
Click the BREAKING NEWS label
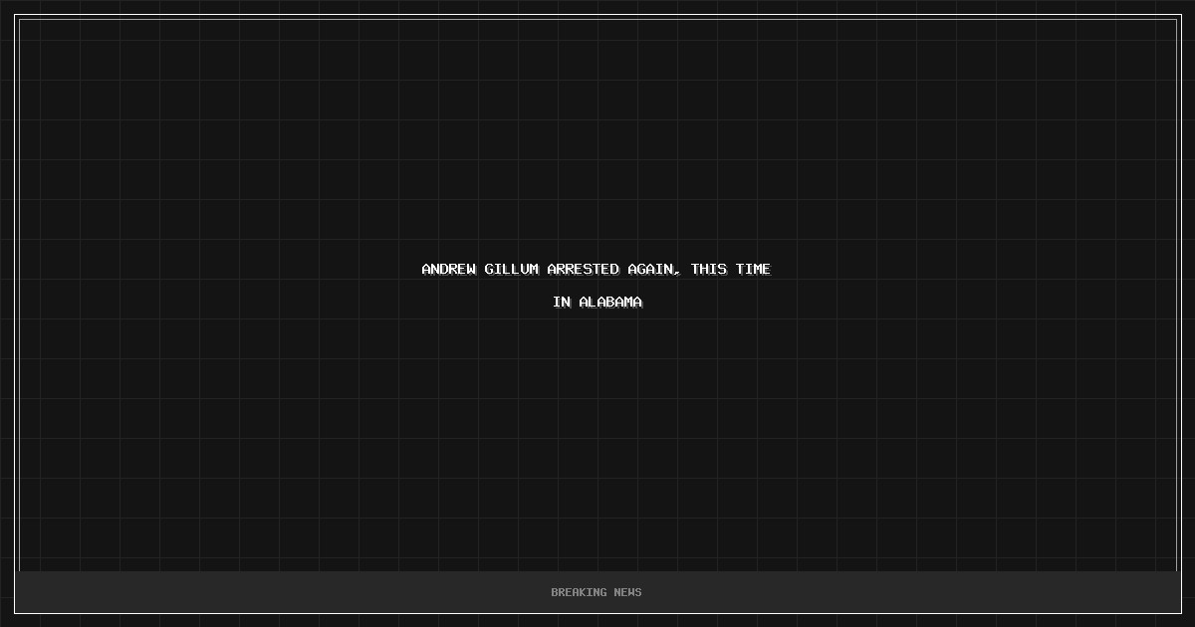597,592
